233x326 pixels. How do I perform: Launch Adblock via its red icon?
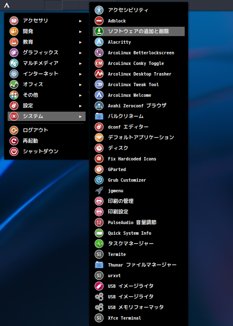pos(99,21)
